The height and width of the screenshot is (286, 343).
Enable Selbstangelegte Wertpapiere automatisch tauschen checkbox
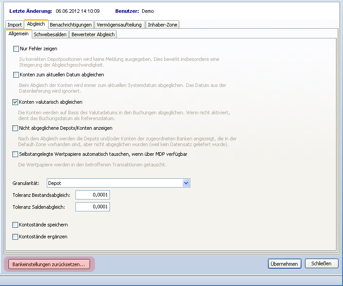pos(16,154)
